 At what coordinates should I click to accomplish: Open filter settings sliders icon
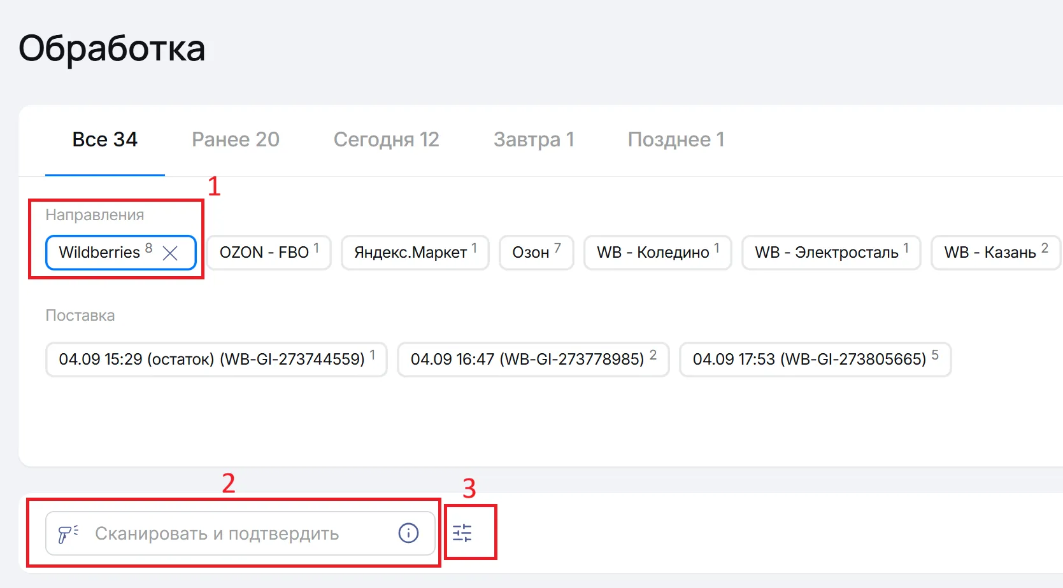coord(462,533)
